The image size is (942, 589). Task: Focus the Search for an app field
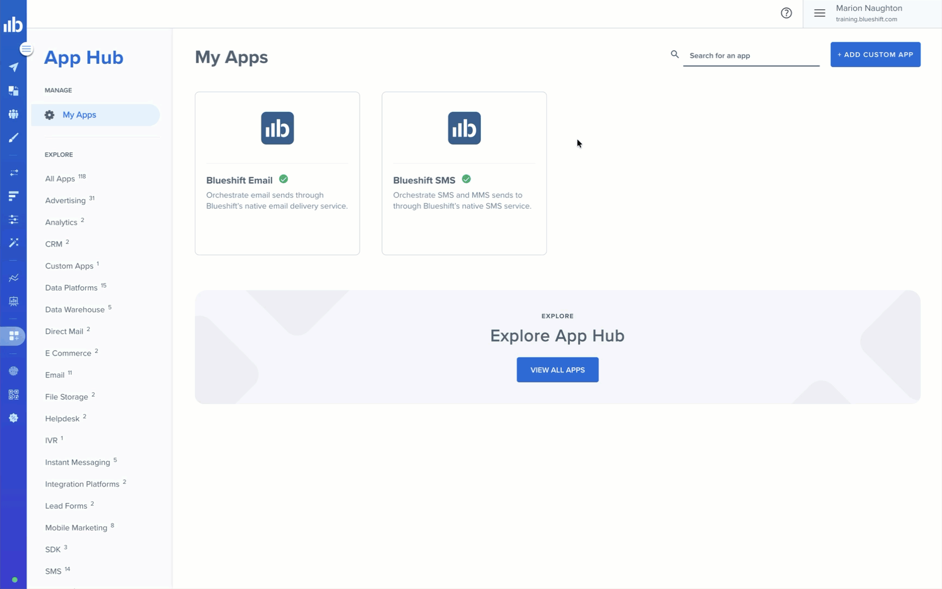(x=751, y=56)
